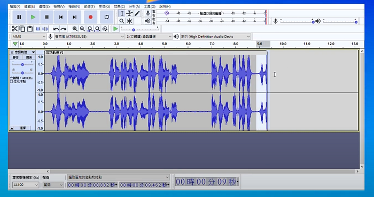The height and width of the screenshot is (197, 374).
Task: Select the asterisk Multi-tool
Action: tap(129, 21)
